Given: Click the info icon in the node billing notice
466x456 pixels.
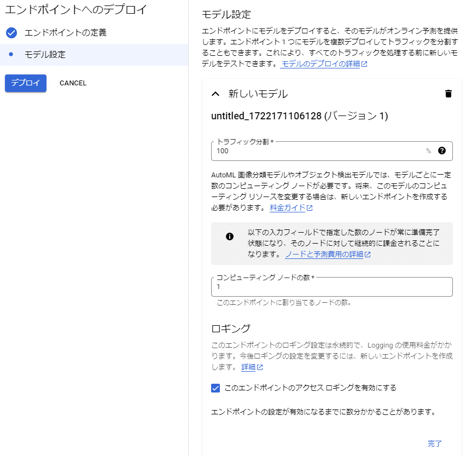Looking at the screenshot, I should click(229, 236).
